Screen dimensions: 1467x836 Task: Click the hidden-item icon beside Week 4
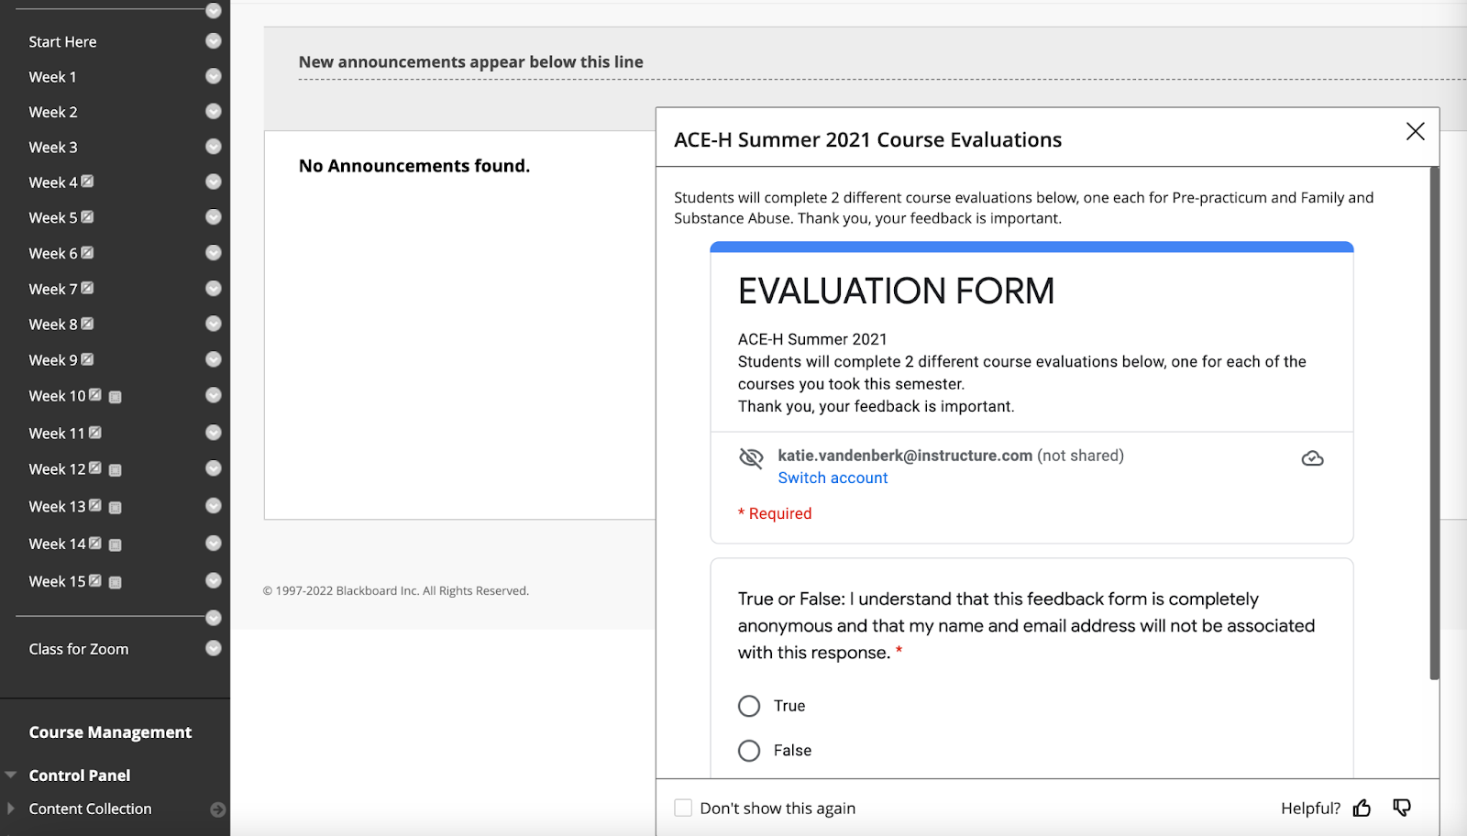88,181
